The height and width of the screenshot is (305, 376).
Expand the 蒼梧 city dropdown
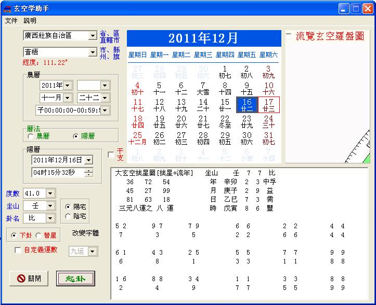[93, 52]
